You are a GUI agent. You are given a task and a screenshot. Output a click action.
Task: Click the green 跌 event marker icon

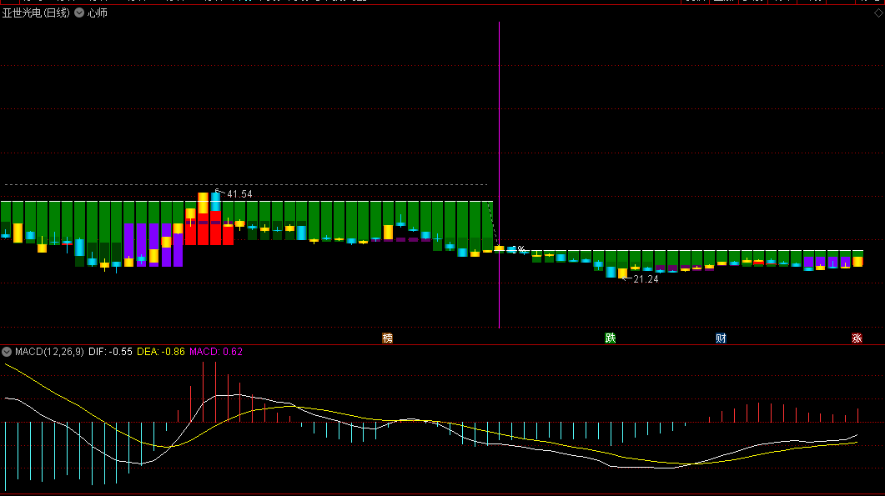tap(611, 338)
